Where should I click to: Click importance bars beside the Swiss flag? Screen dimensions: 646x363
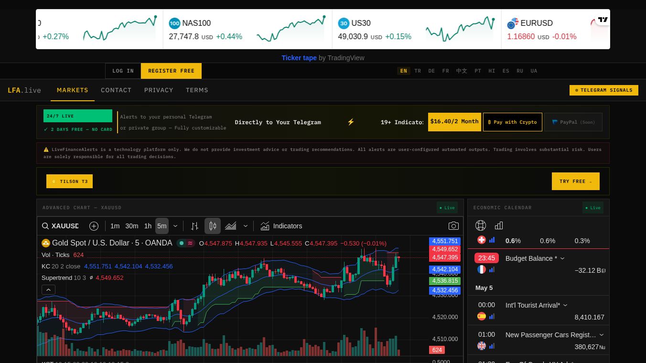[492, 240]
